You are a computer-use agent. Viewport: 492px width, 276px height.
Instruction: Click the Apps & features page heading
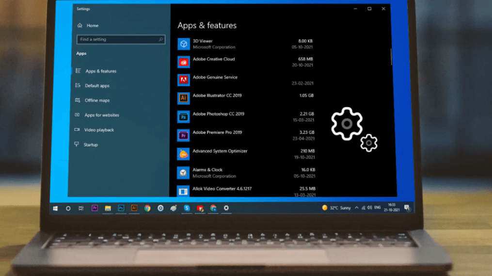tap(207, 25)
